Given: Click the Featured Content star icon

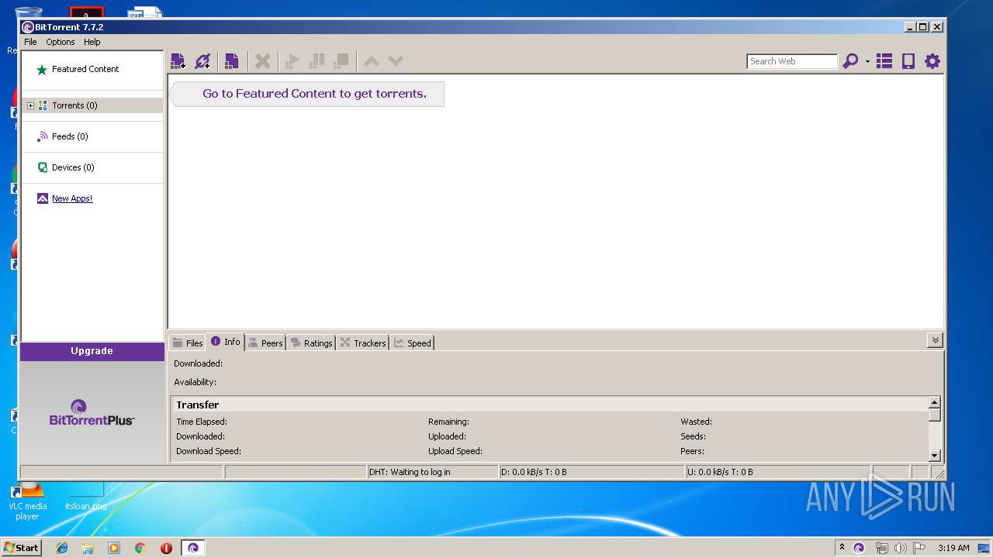Looking at the screenshot, I should point(42,70).
